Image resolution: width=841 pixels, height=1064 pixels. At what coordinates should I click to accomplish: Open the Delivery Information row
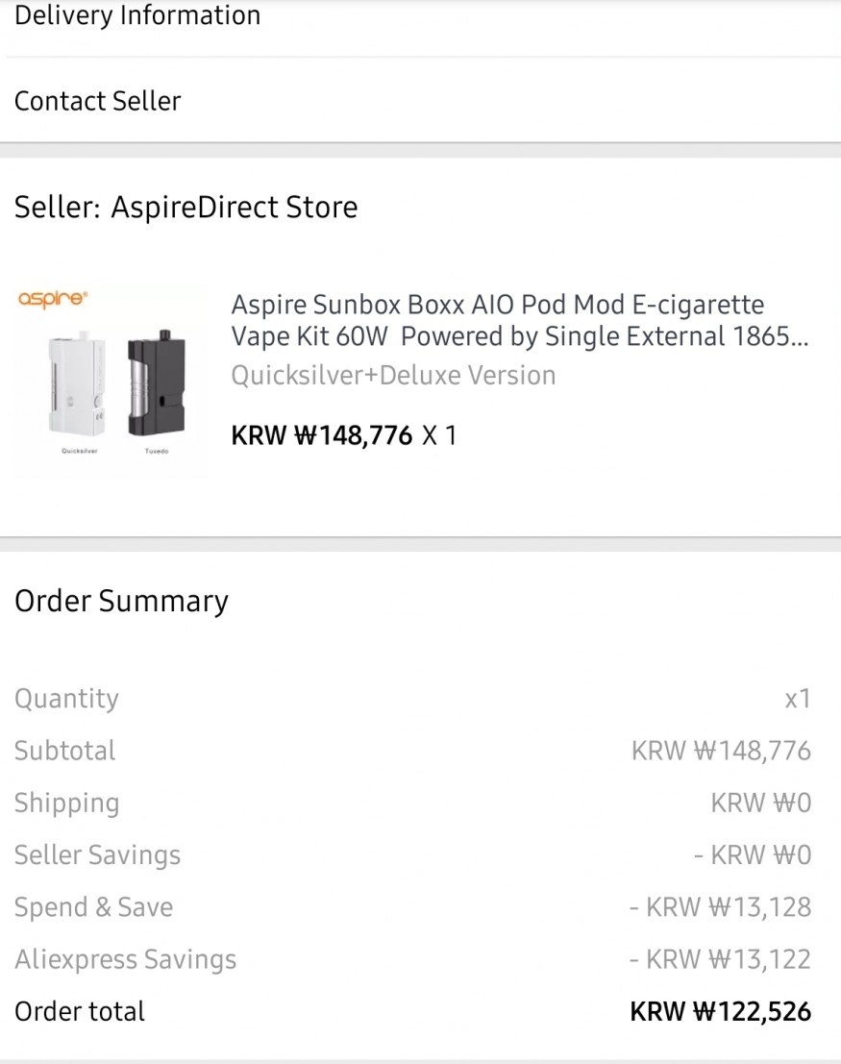click(x=137, y=16)
